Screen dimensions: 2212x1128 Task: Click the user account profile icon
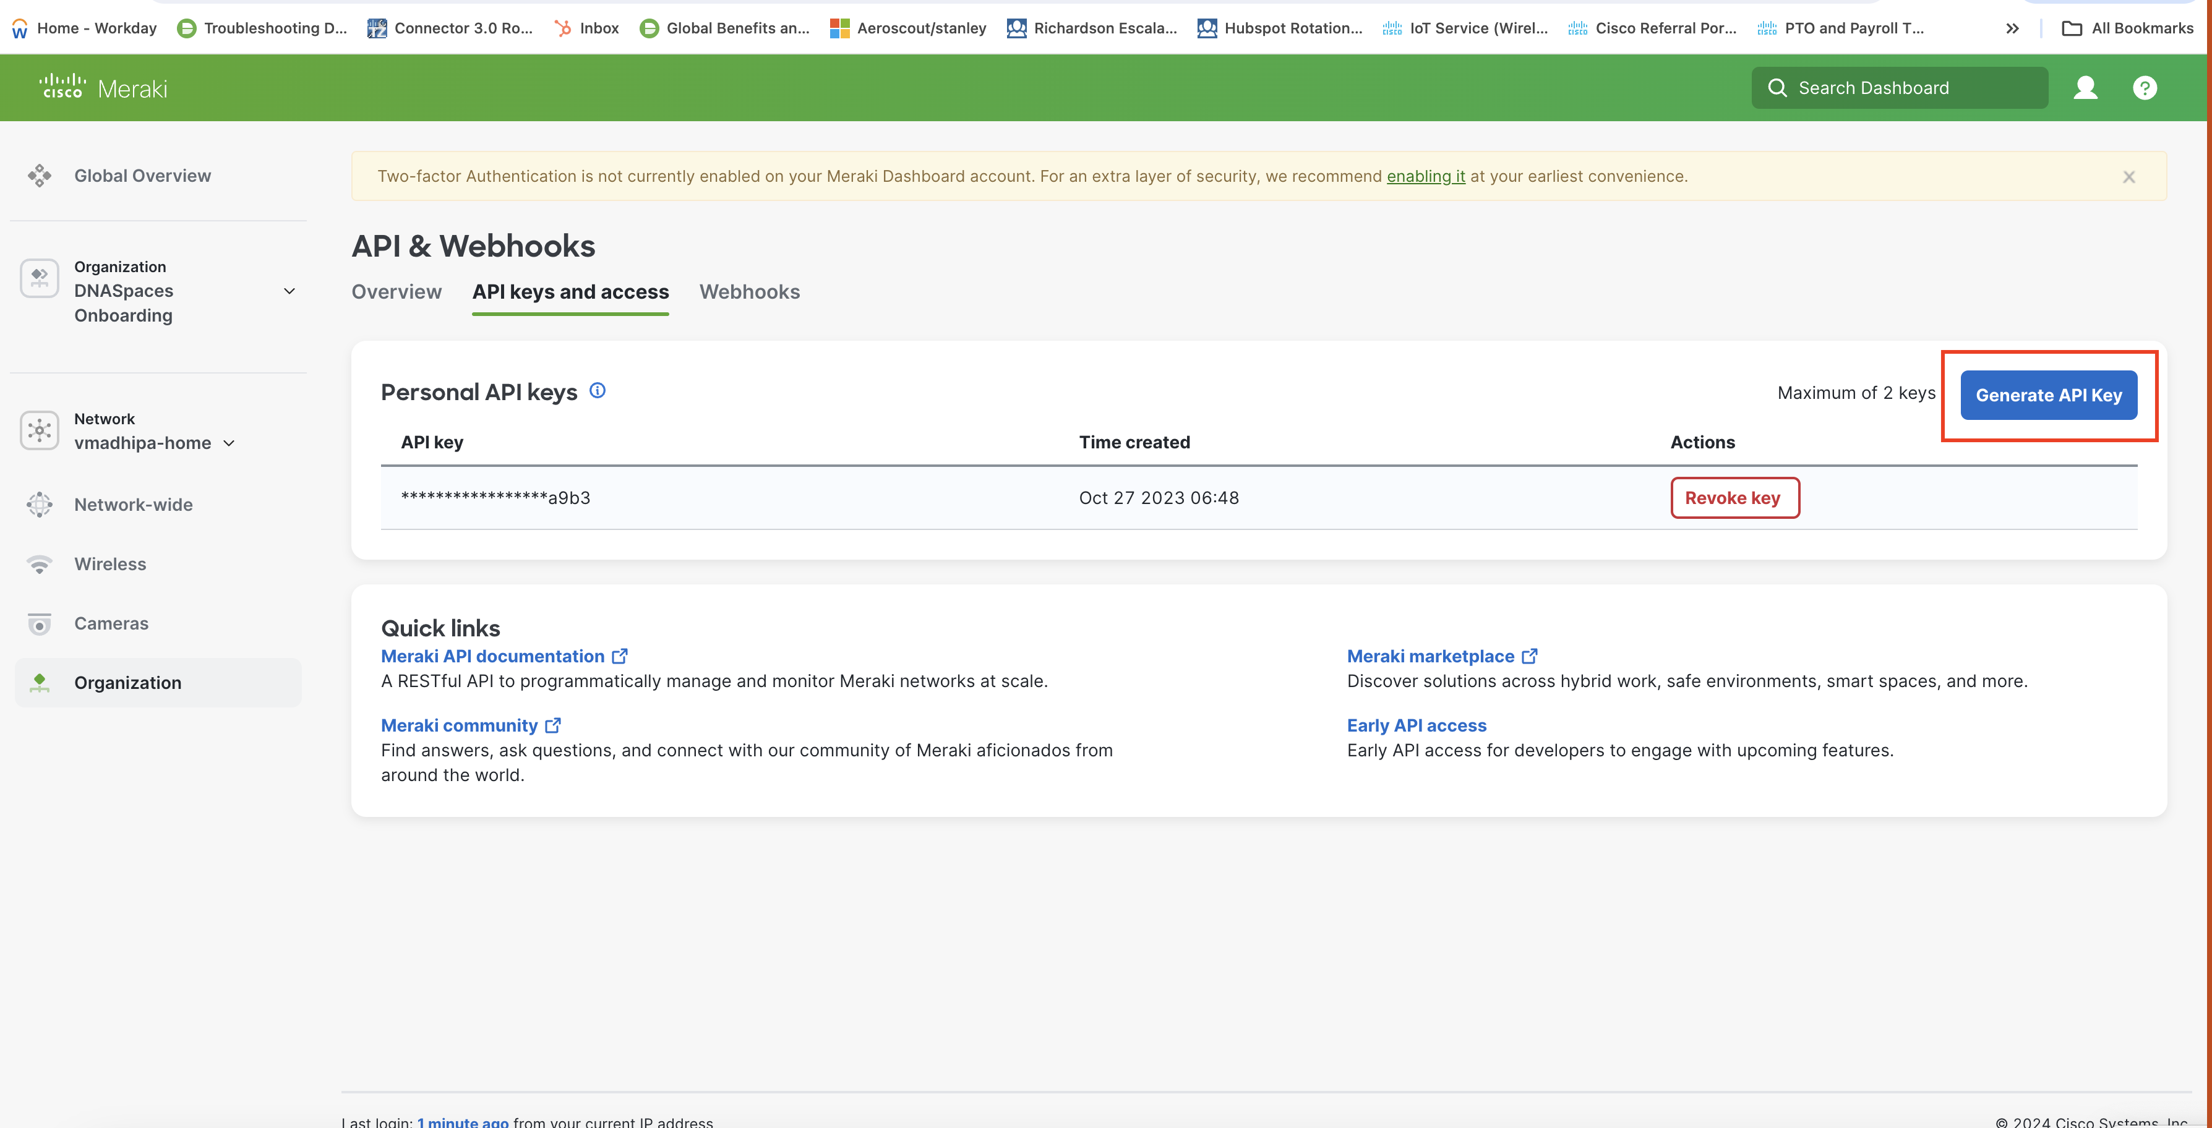[2085, 88]
